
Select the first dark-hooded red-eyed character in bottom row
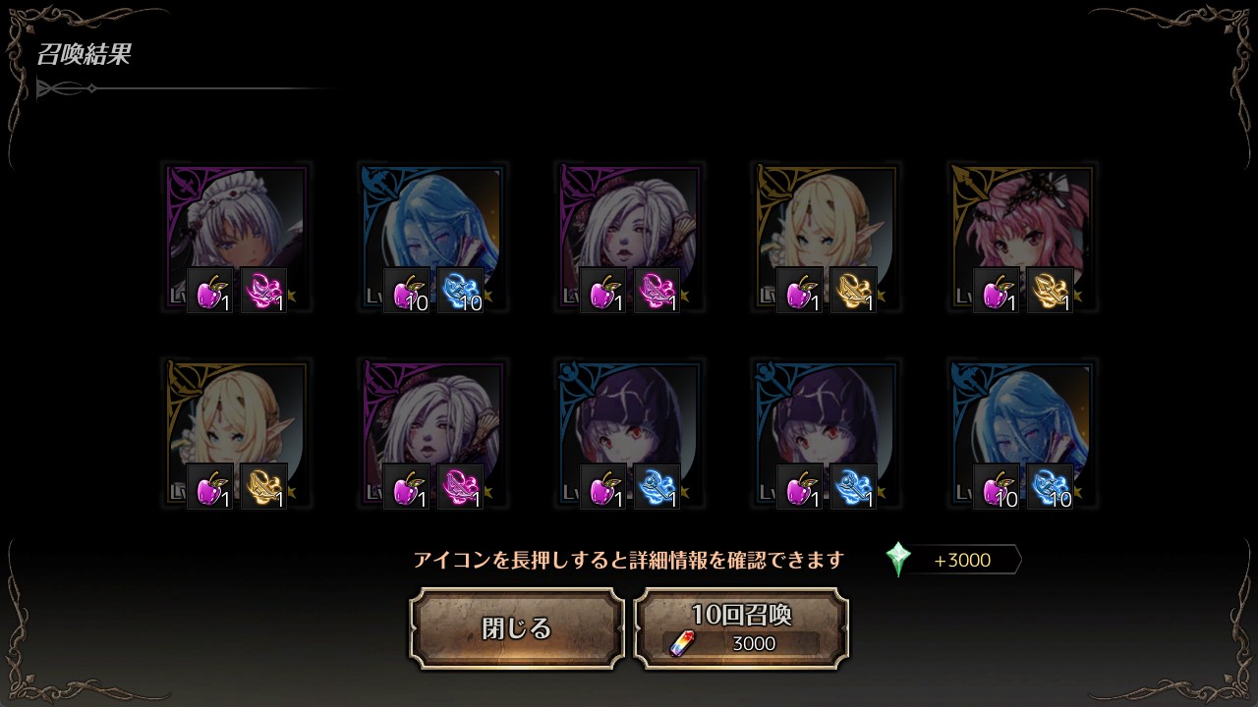coord(629,434)
